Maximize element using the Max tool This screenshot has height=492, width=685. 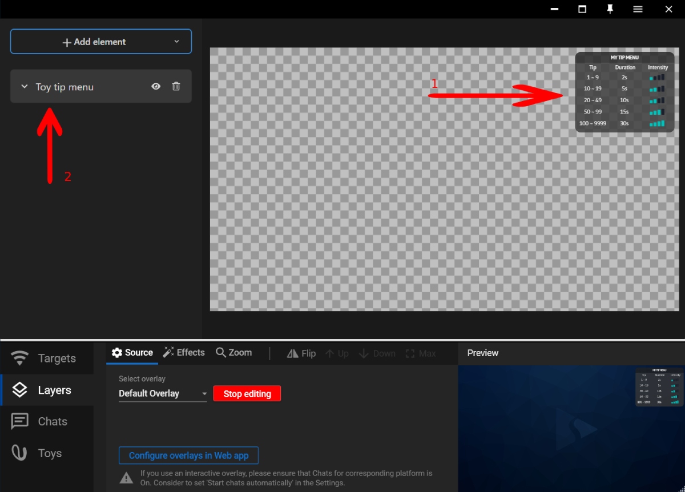click(421, 353)
